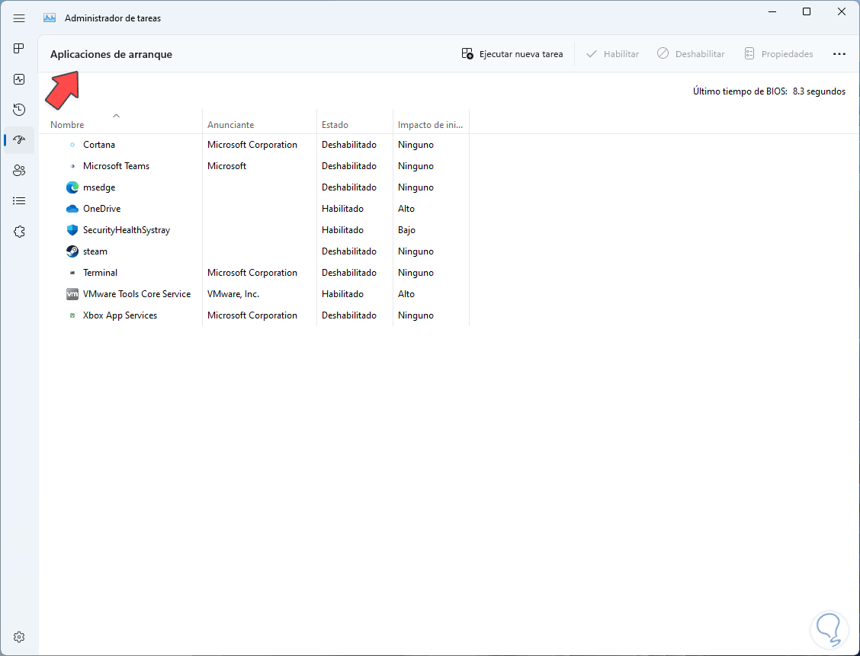Open the Processes page in sidebar
This screenshot has width=860, height=656.
19,49
